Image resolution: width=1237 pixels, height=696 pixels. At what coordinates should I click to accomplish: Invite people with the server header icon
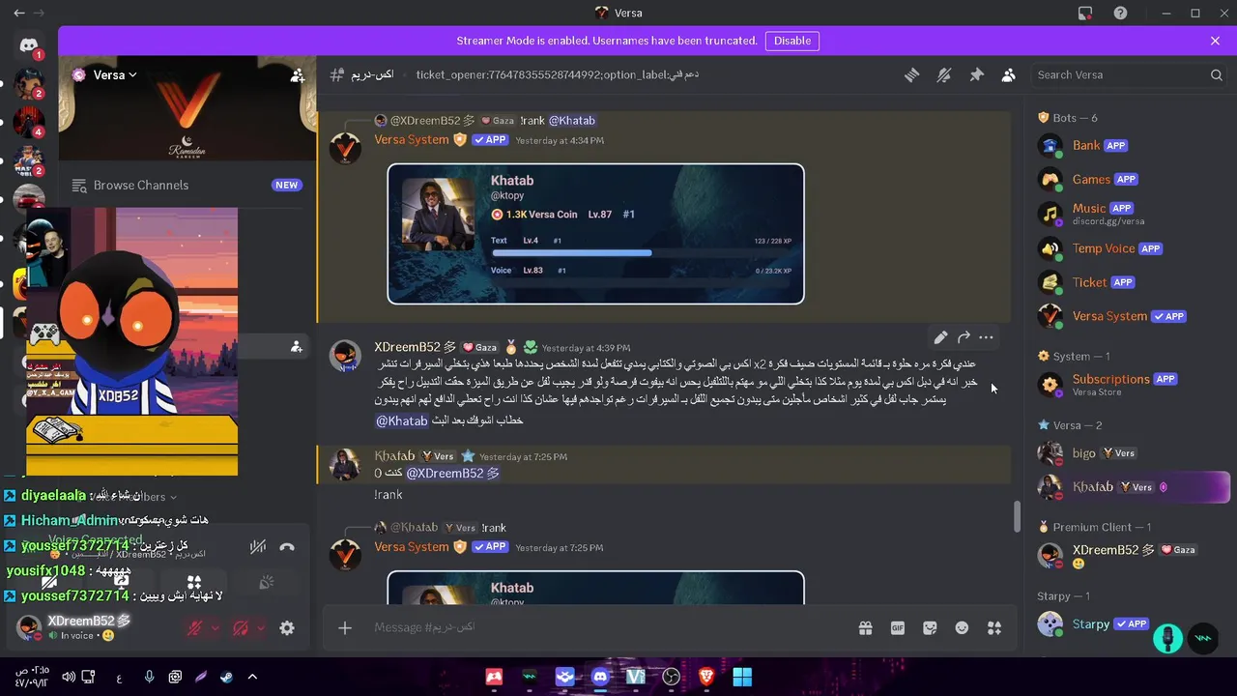click(x=298, y=74)
